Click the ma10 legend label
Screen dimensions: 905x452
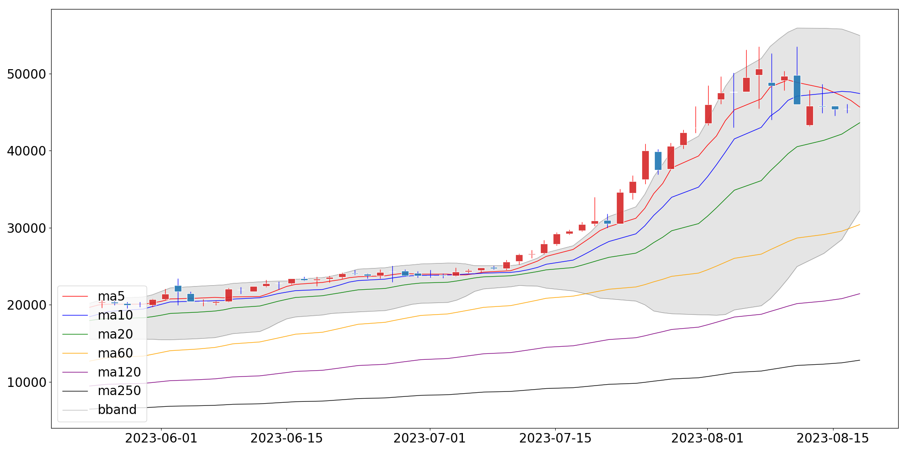point(115,315)
